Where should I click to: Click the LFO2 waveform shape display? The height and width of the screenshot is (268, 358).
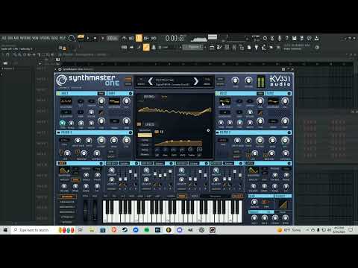(253, 170)
